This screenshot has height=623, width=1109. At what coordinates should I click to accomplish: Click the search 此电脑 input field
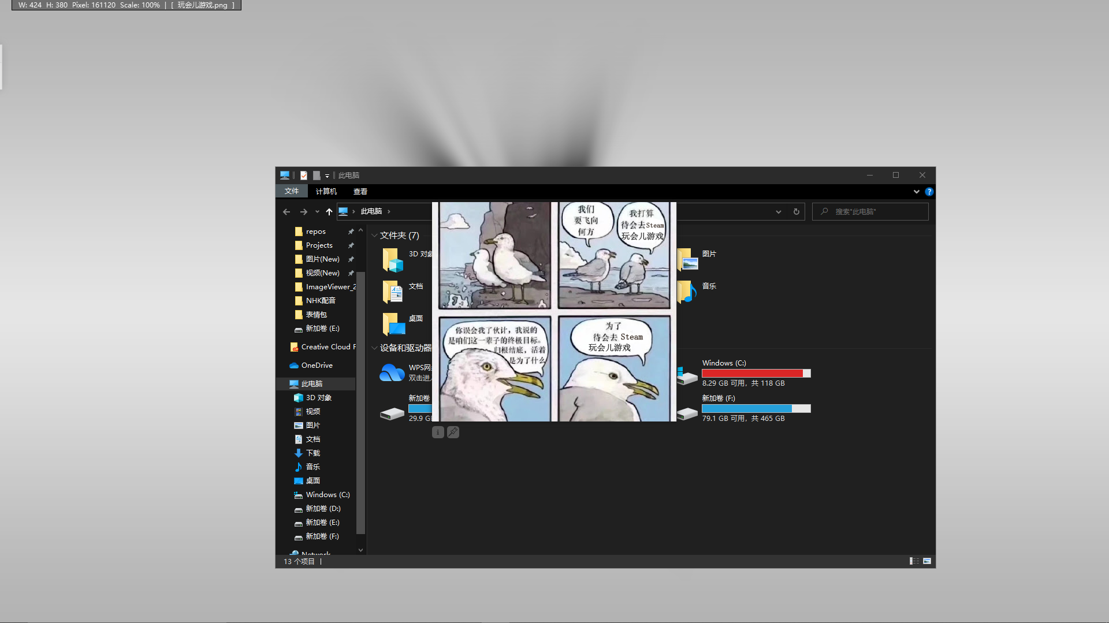click(870, 212)
